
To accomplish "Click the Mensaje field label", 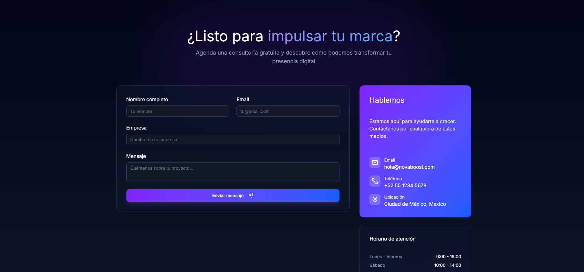I will [136, 156].
